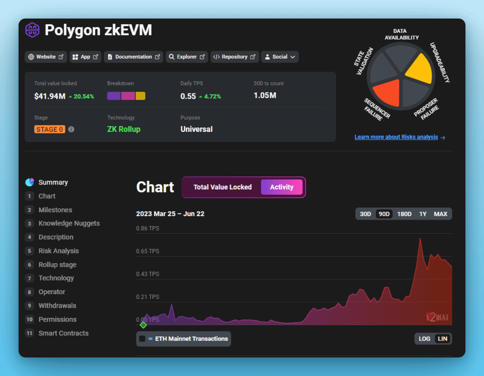Click the Polygon zkEVM hexagon logo
The image size is (484, 376).
(32, 30)
